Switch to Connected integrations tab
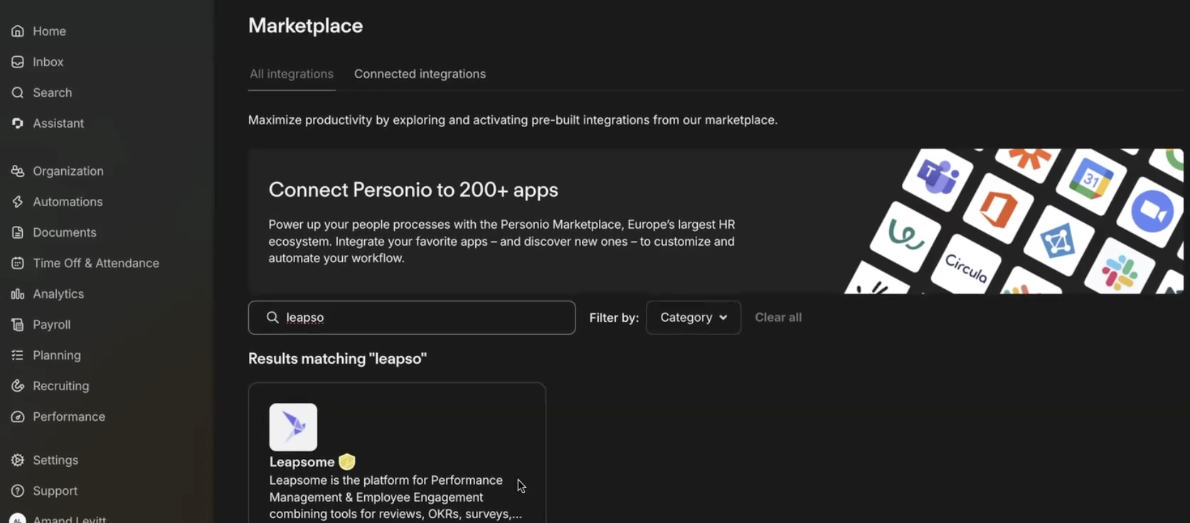The image size is (1190, 523). pos(420,74)
